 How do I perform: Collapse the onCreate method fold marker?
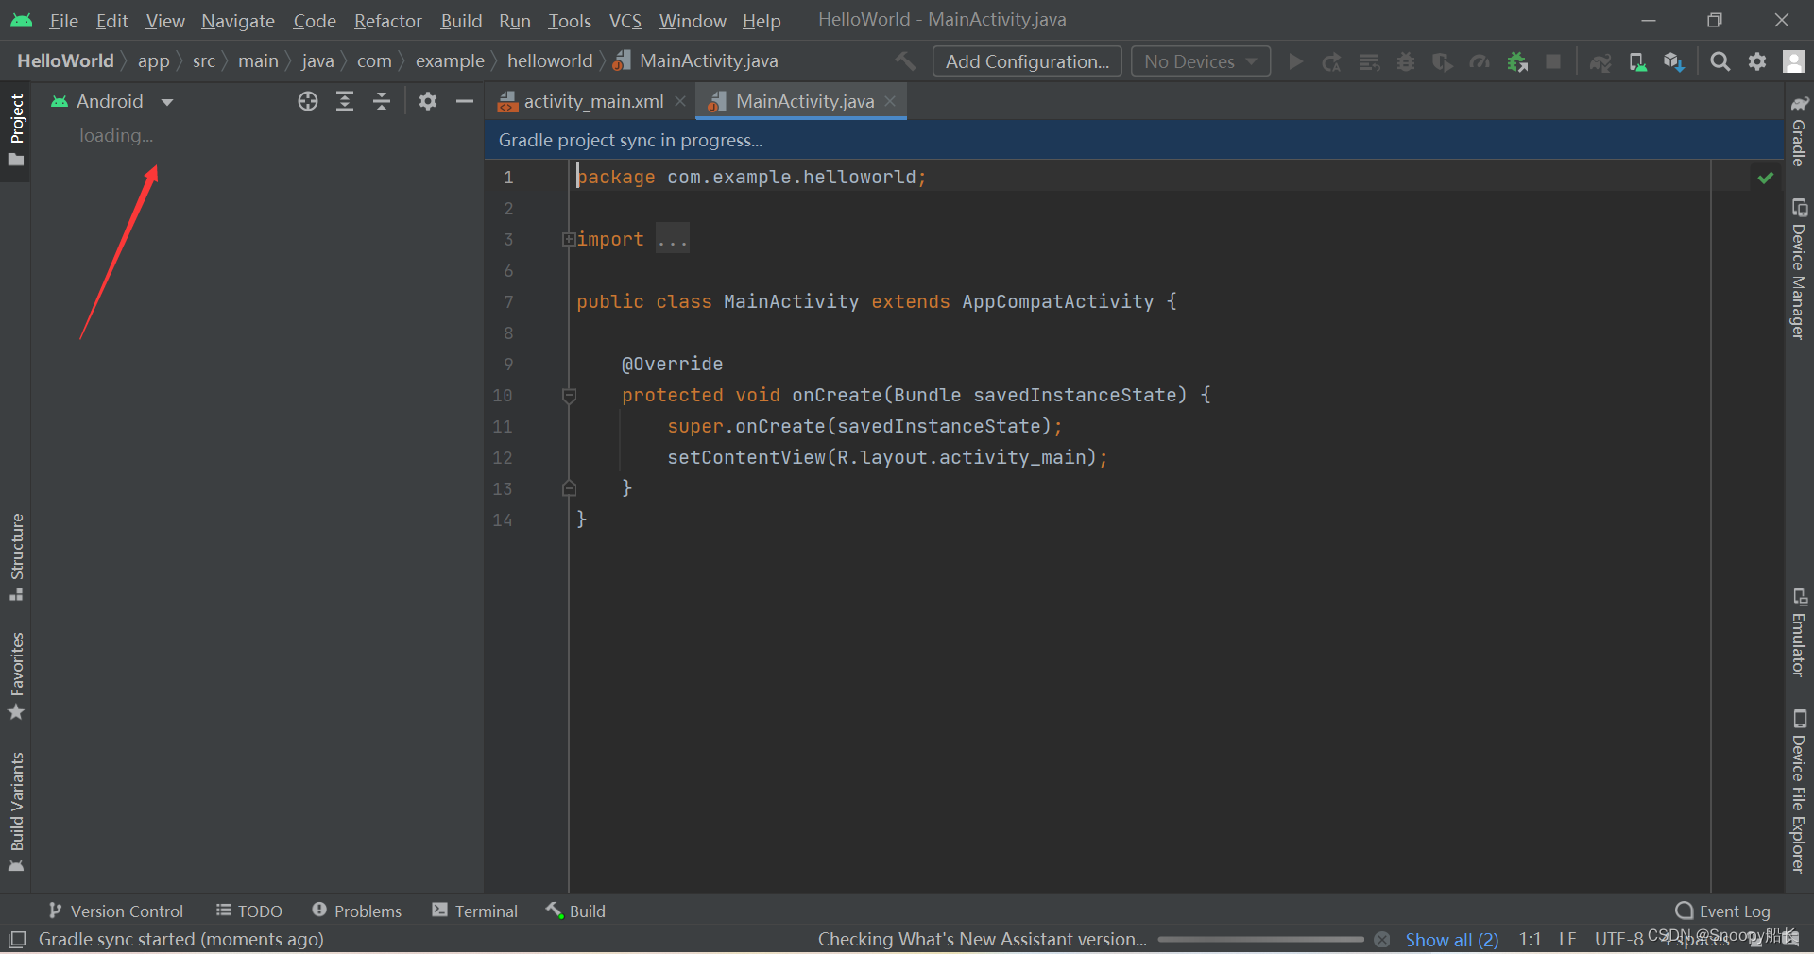coord(569,396)
